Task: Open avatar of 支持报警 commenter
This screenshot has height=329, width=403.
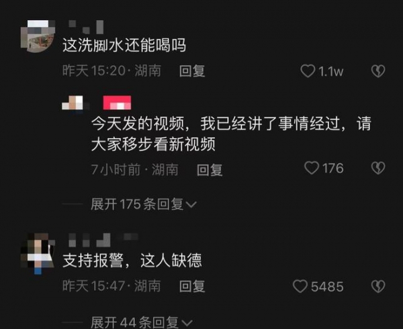Action: [x=38, y=253]
